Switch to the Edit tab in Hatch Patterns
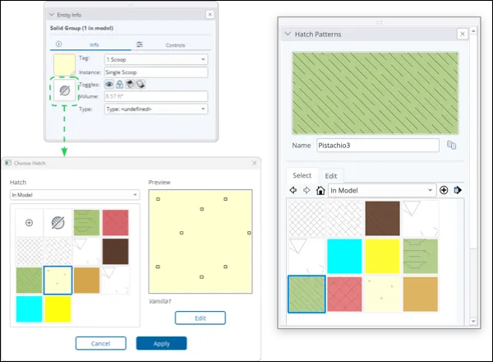 tap(331, 176)
